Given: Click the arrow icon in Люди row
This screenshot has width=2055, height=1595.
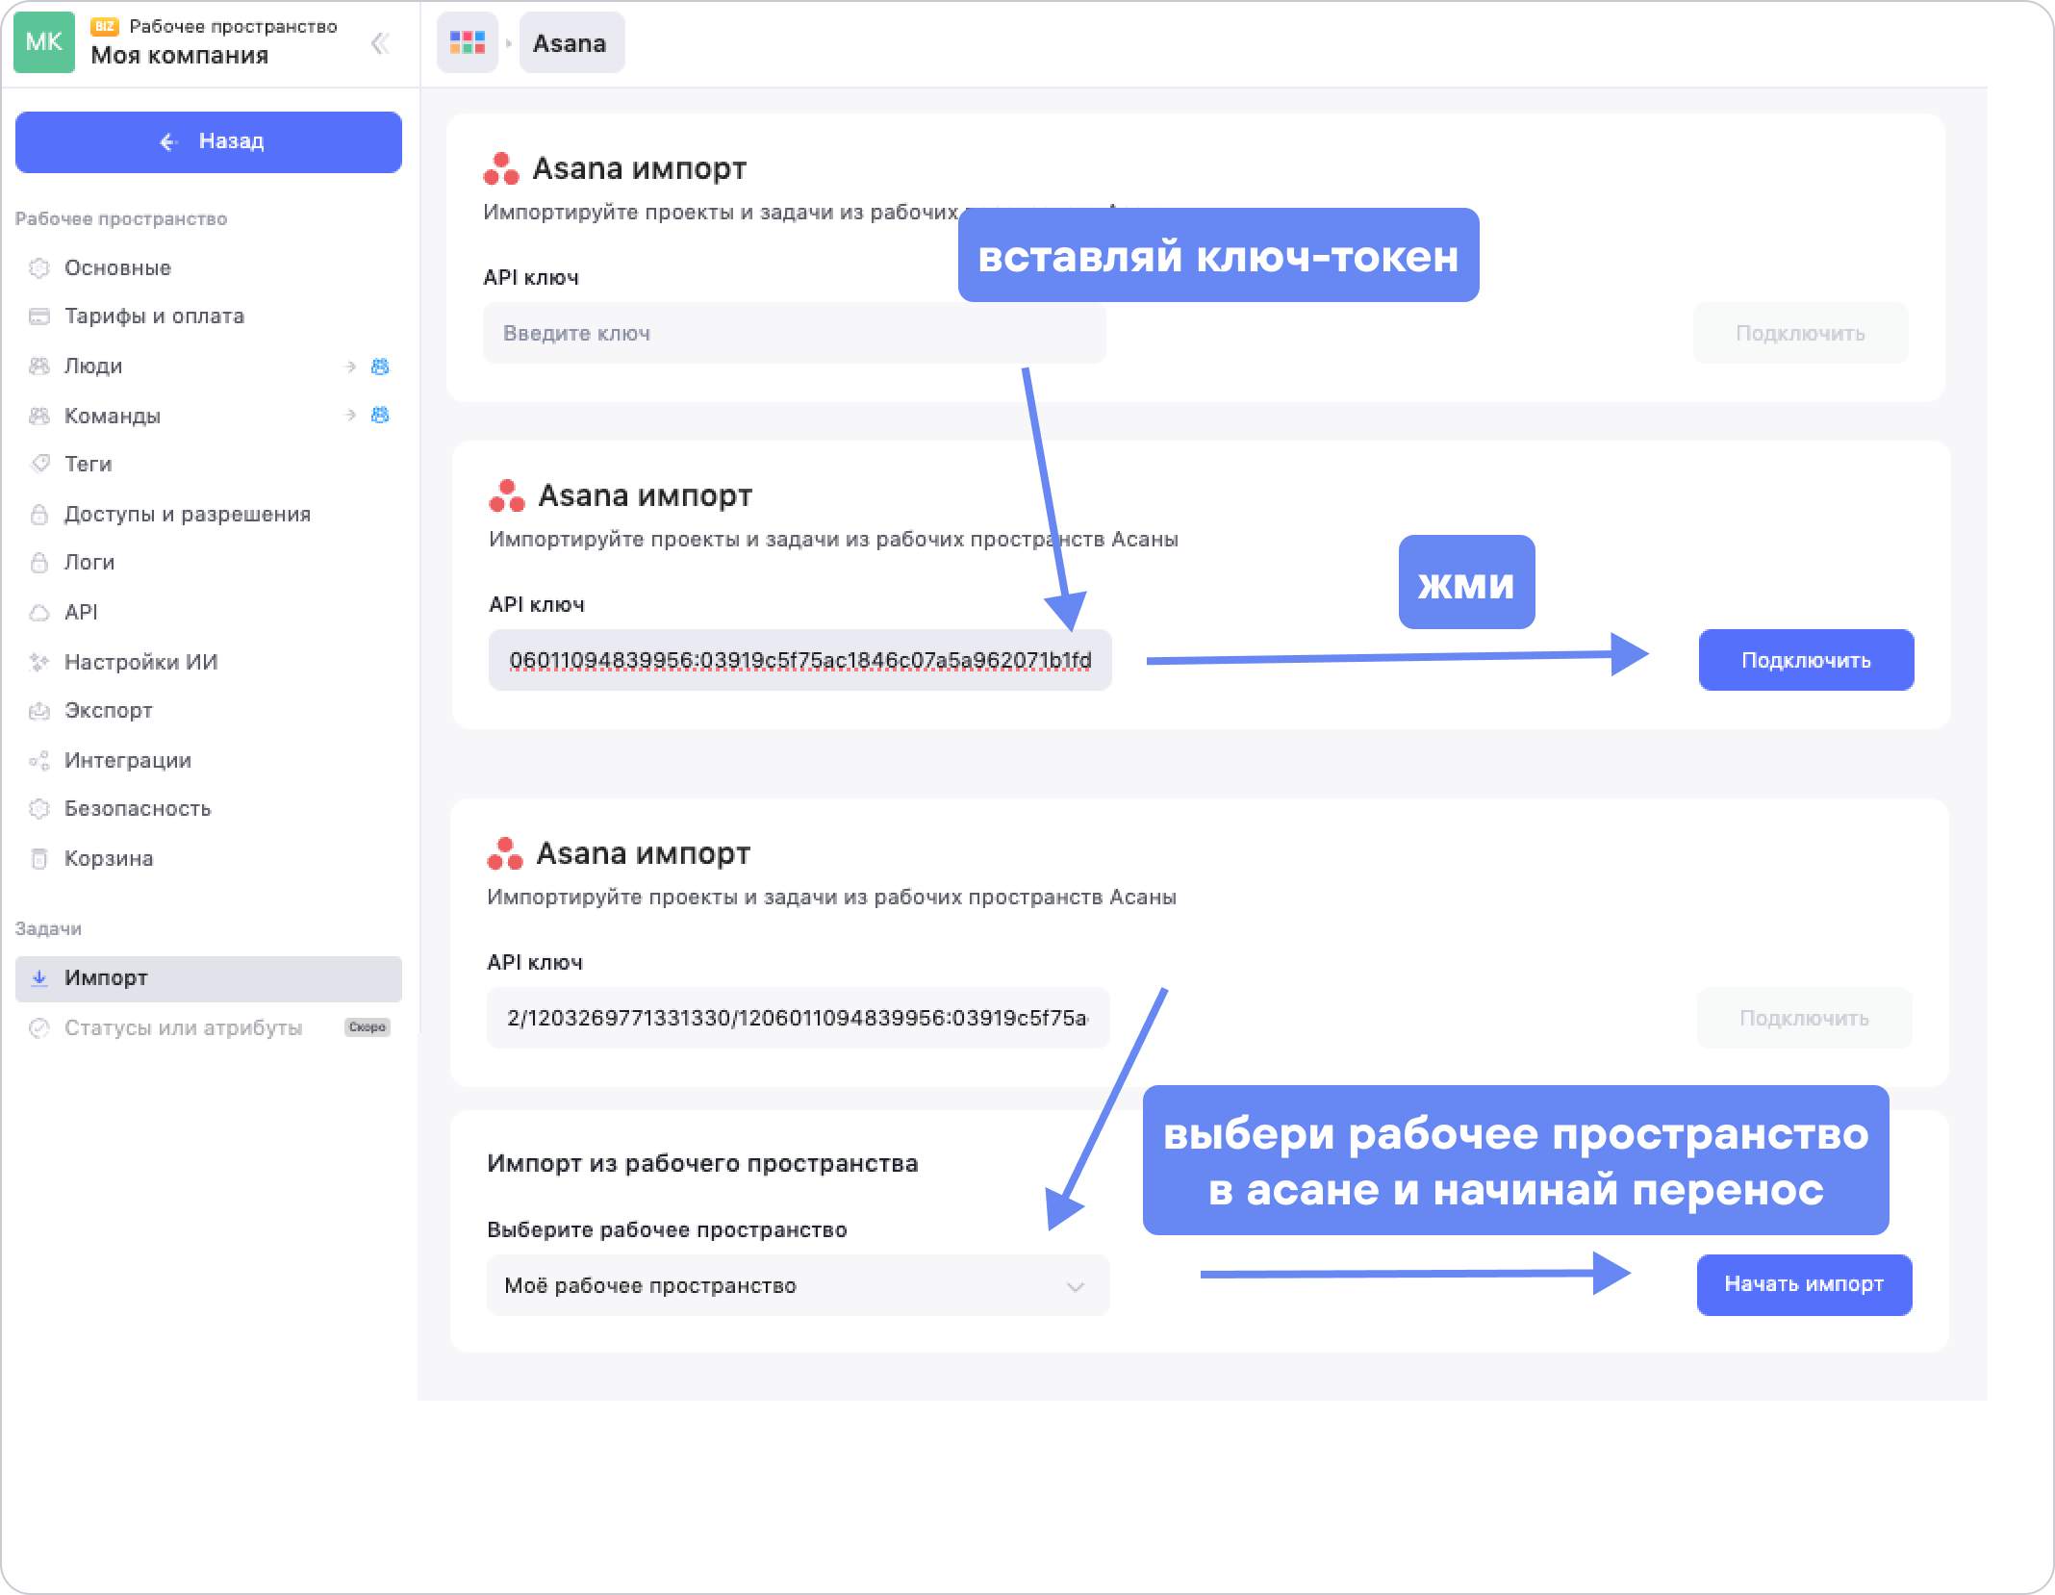Looking at the screenshot, I should [x=349, y=366].
